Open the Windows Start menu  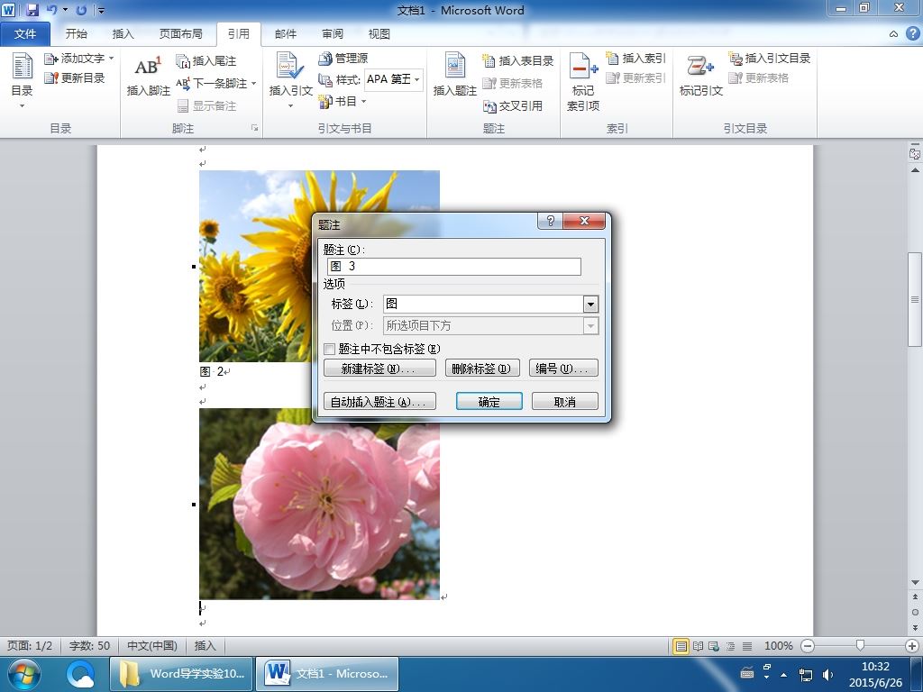23,674
